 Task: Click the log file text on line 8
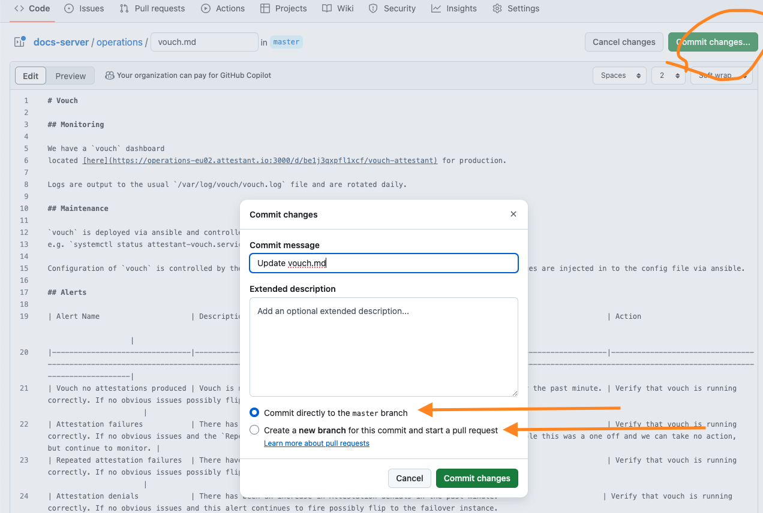click(x=227, y=185)
